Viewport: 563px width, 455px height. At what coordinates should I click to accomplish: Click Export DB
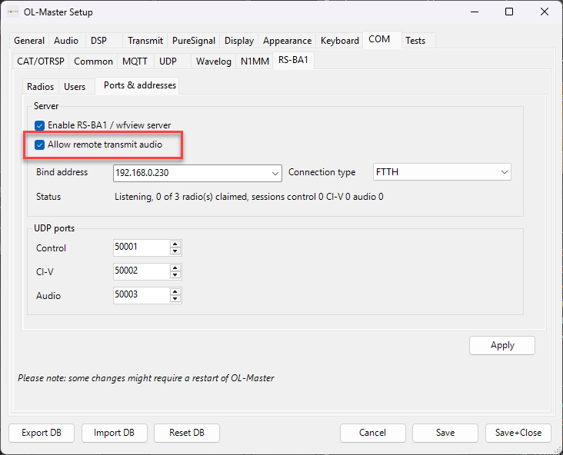(42, 433)
